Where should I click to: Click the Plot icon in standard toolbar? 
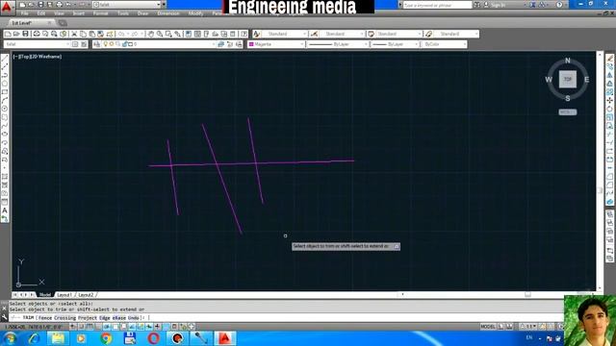pyautogui.click(x=37, y=35)
